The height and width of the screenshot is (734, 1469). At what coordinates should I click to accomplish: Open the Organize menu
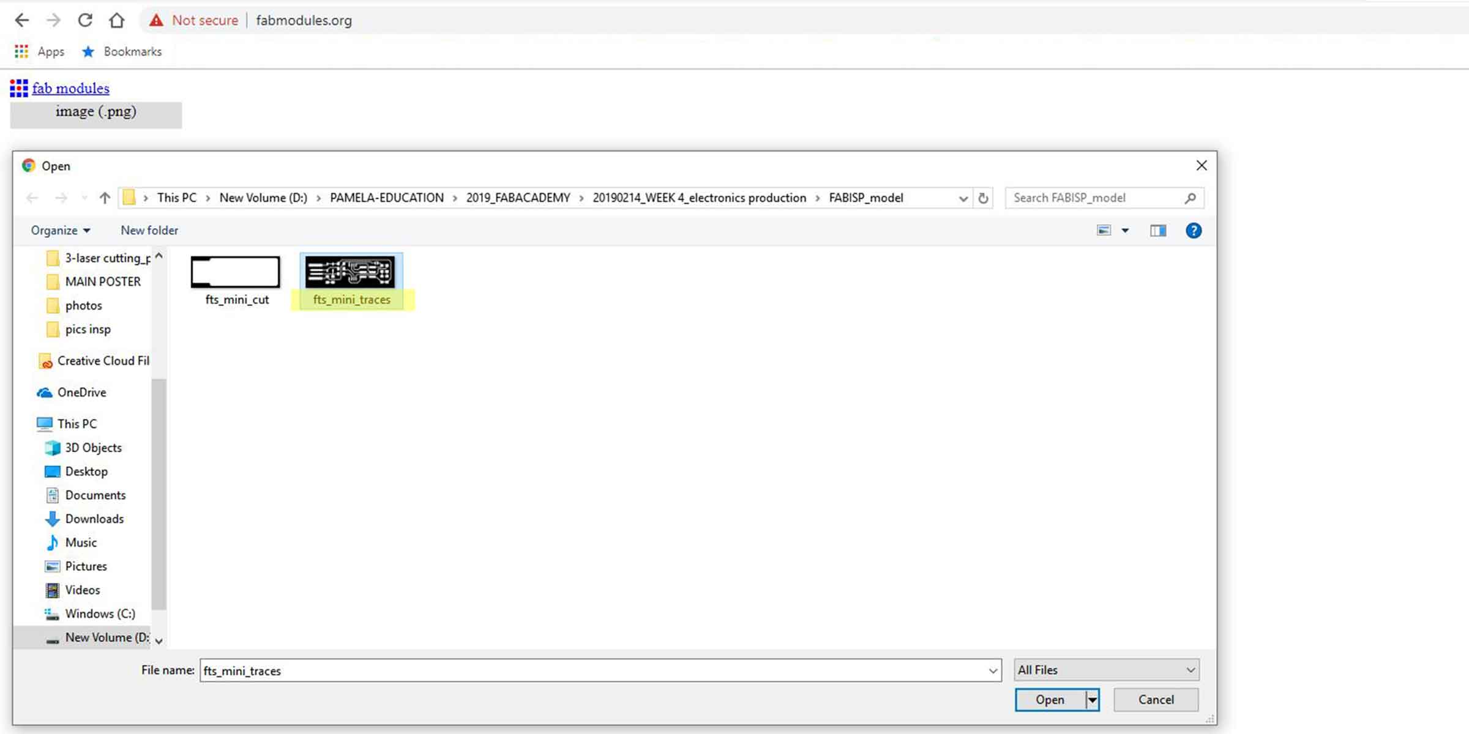click(x=60, y=231)
